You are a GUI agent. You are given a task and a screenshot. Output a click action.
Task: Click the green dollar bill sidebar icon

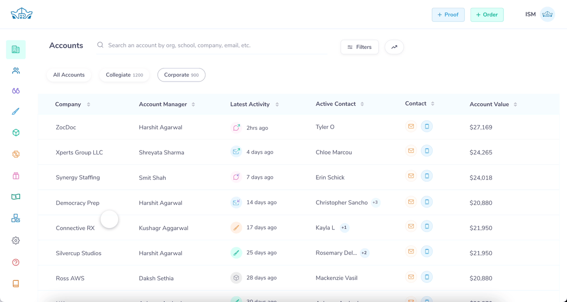pos(16,197)
